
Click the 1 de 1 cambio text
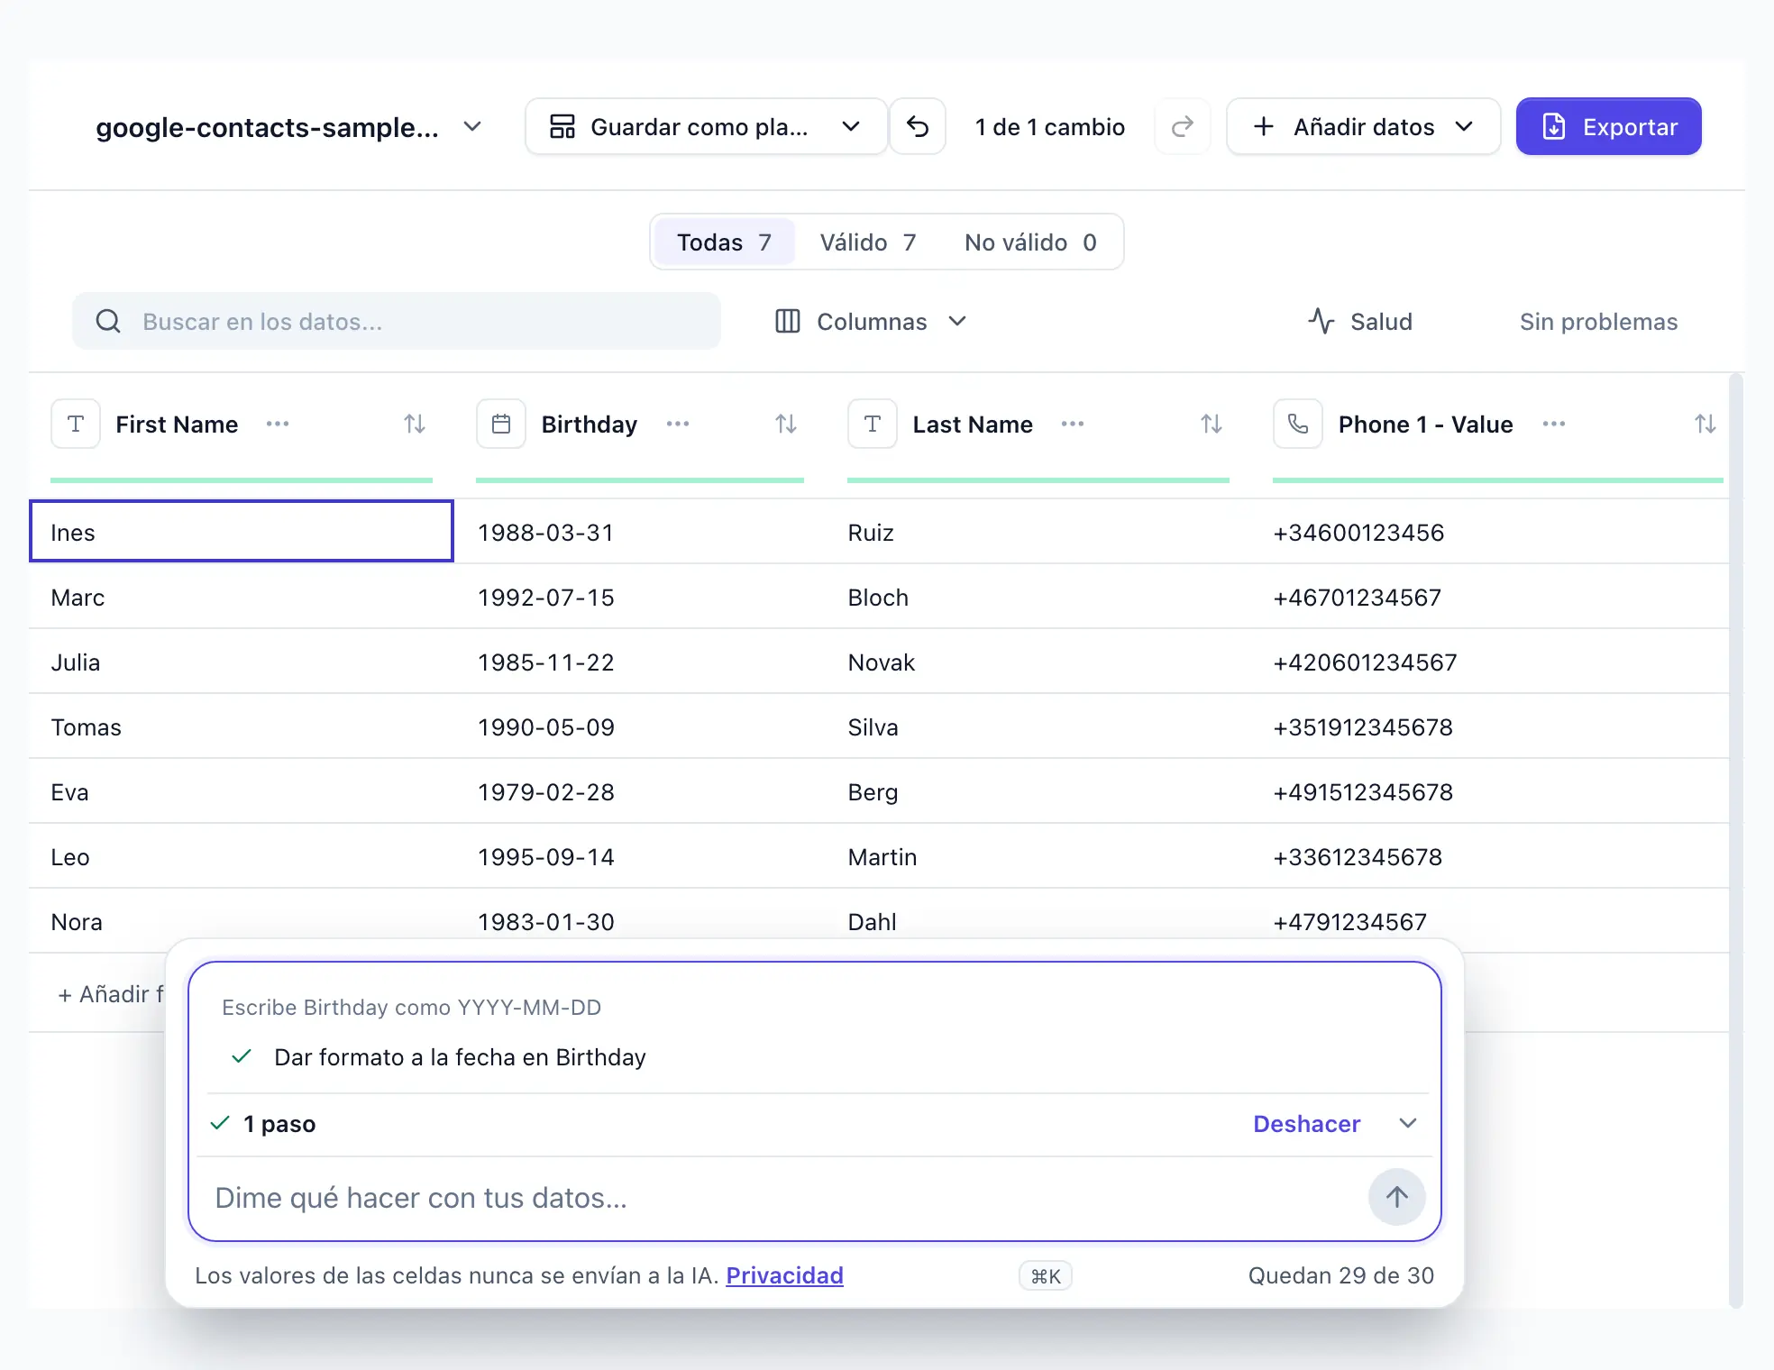[x=1050, y=126]
